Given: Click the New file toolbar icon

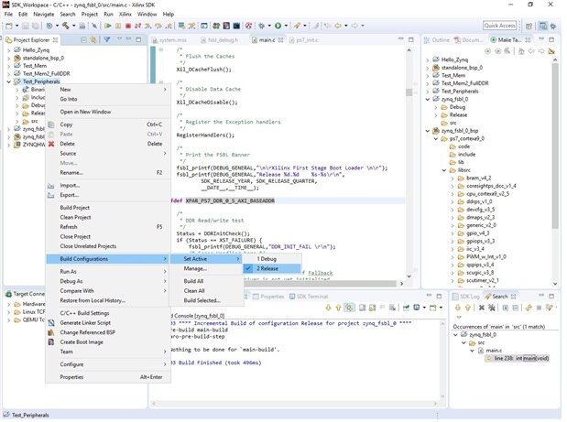Looking at the screenshot, I should pos(7,26).
